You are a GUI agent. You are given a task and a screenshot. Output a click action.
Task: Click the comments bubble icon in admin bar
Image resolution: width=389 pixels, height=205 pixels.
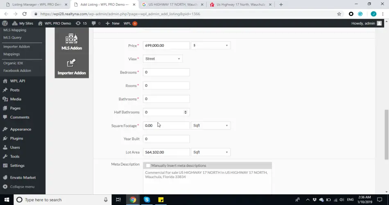[96, 23]
